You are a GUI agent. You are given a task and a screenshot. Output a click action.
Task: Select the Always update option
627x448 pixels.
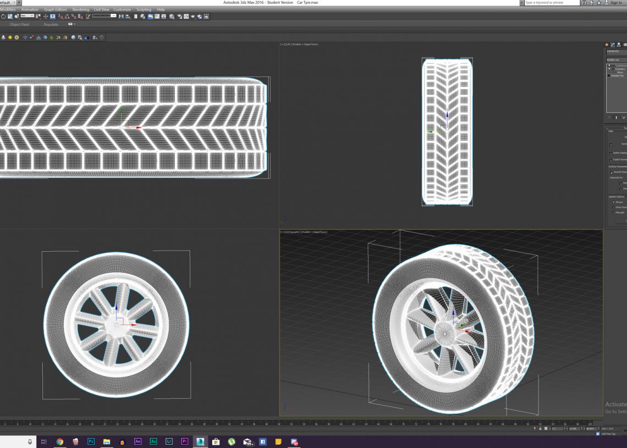[613, 202]
